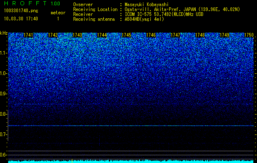The width and height of the screenshot is (257, 163).
Task: Click the meteor count value 1
Action: tap(58, 19)
